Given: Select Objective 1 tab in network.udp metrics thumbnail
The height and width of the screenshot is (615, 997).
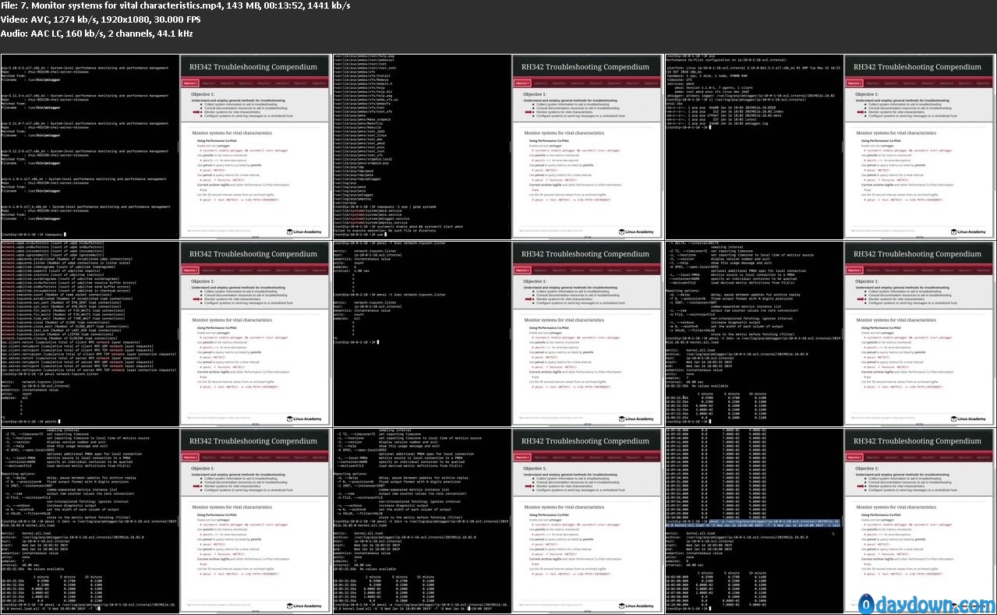Looking at the screenshot, I should point(190,270).
